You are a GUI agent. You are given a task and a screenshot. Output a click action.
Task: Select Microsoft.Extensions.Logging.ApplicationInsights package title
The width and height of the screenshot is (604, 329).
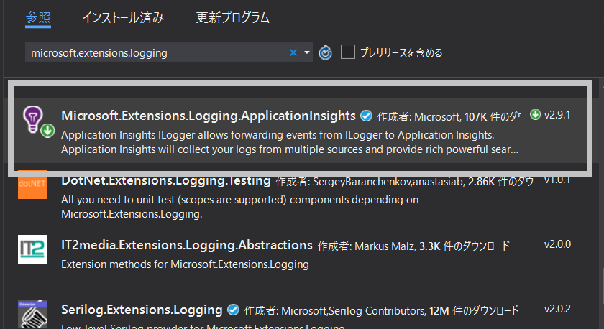[209, 116]
